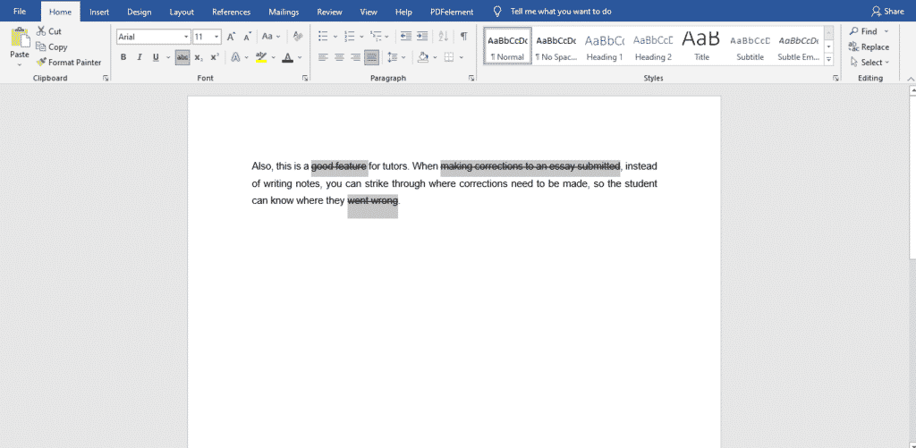This screenshot has width=916, height=448.
Task: Click line spacing icon
Action: (x=392, y=57)
